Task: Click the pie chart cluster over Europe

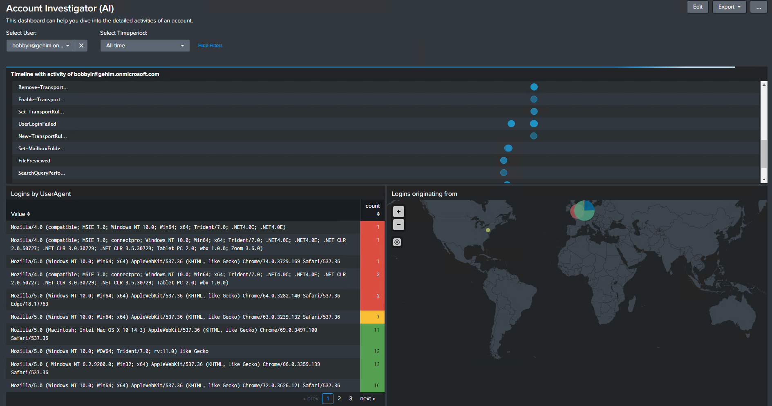Action: [584, 211]
